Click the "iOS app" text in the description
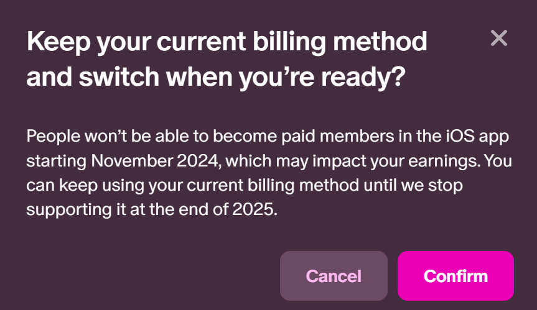 (477, 137)
